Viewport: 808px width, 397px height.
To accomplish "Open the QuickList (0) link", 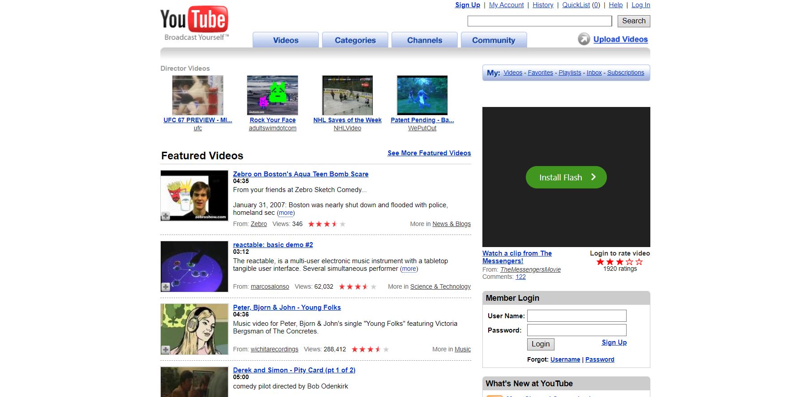I will (x=581, y=5).
